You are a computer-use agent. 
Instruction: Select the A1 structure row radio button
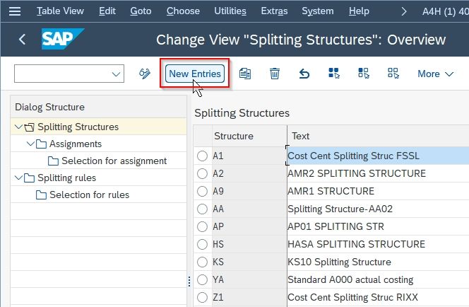click(x=202, y=156)
